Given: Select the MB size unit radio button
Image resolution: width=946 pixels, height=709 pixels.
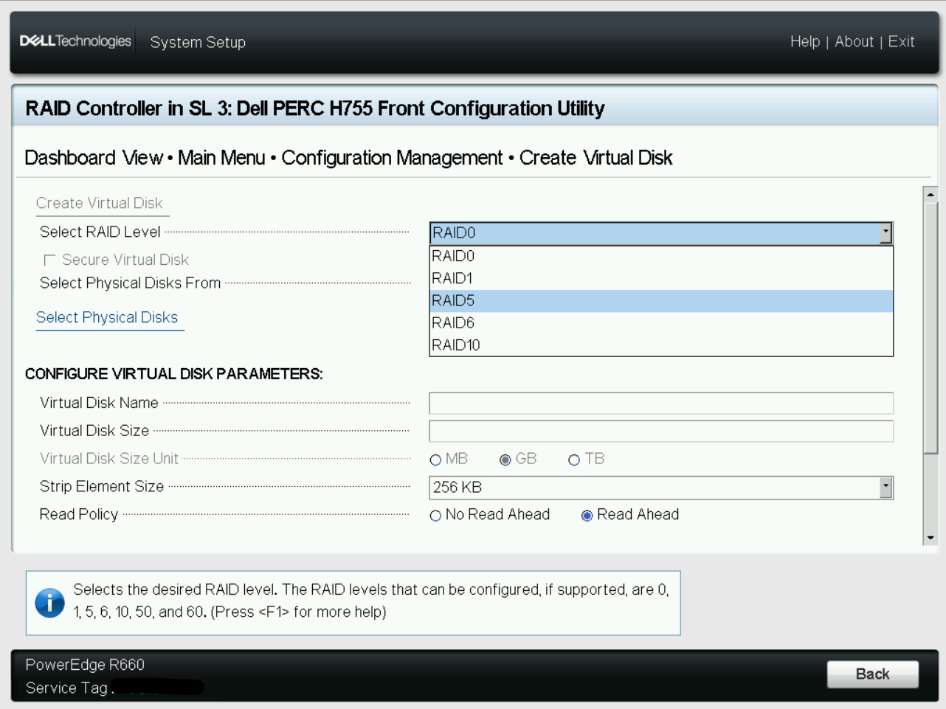Looking at the screenshot, I should click(435, 460).
